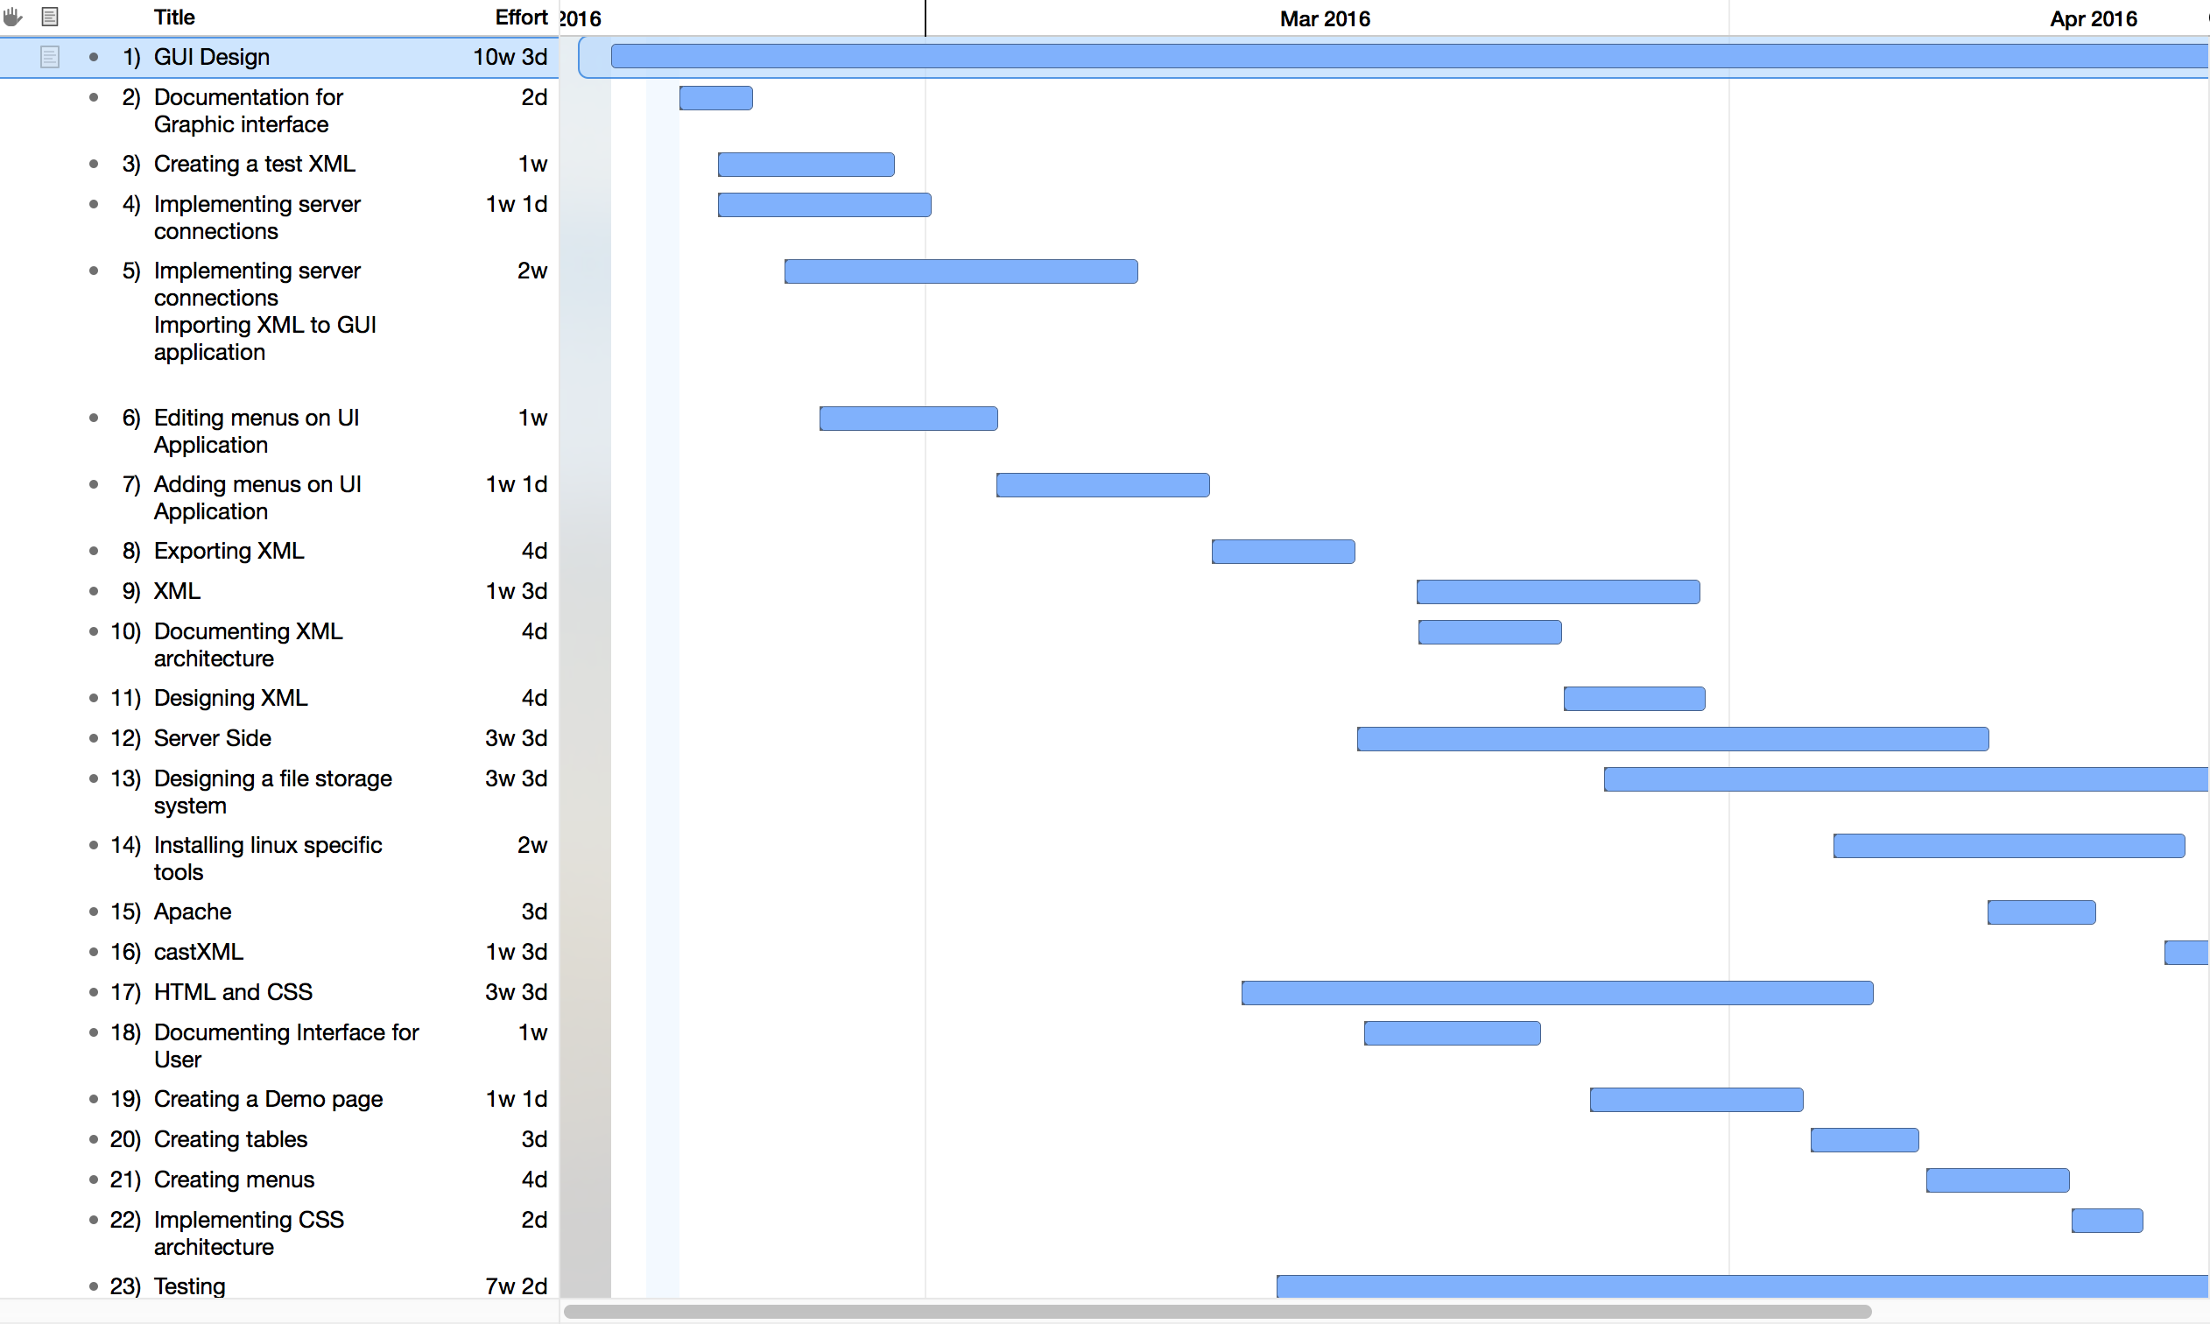Click the Title column header
Screen dimensions: 2210x1324
click(174, 17)
